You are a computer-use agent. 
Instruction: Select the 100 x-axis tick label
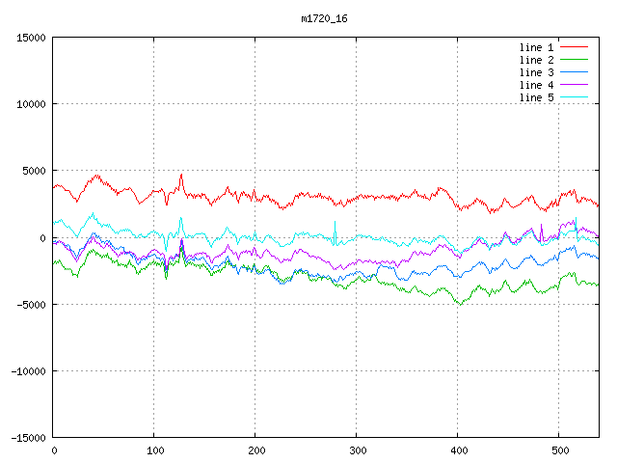click(x=154, y=450)
